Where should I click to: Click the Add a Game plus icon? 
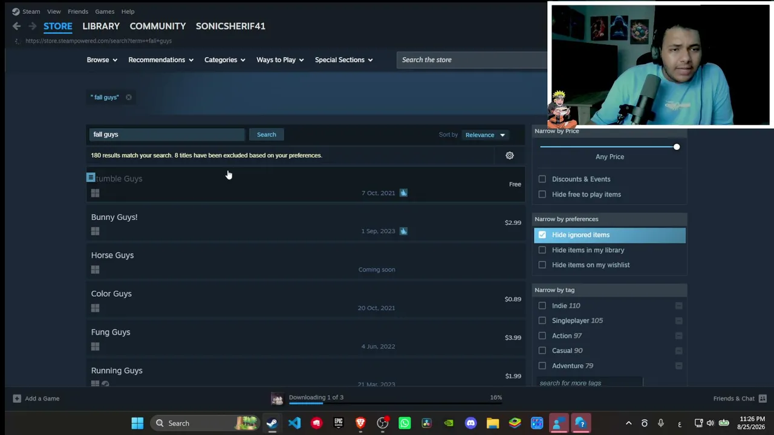(17, 399)
